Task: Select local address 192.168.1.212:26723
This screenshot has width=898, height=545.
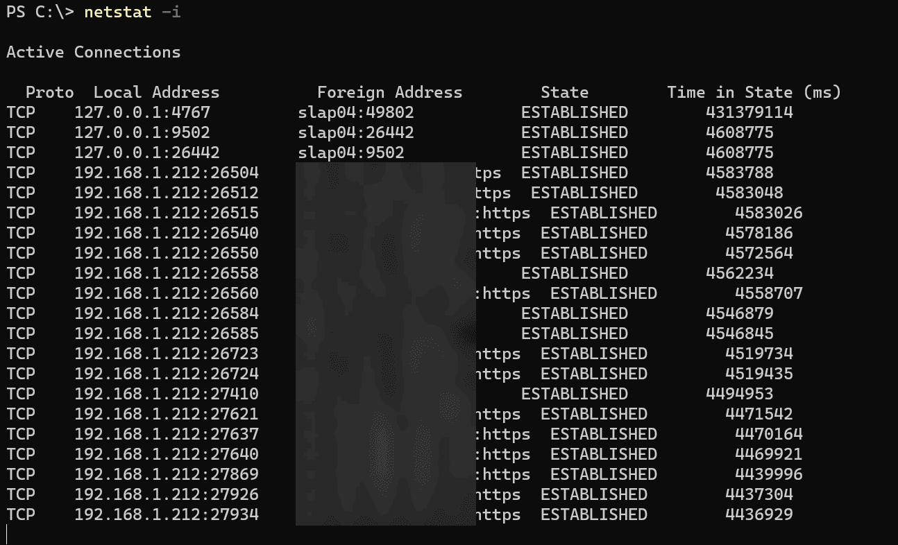Action: click(x=167, y=354)
